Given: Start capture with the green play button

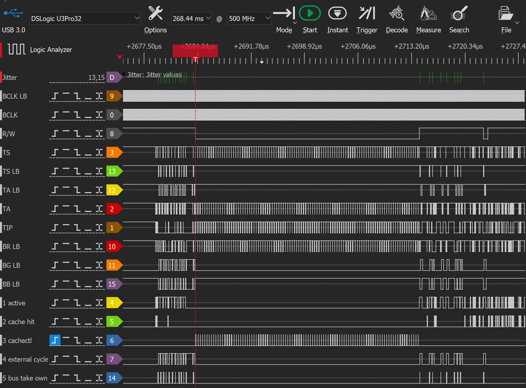Looking at the screenshot, I should pos(310,14).
